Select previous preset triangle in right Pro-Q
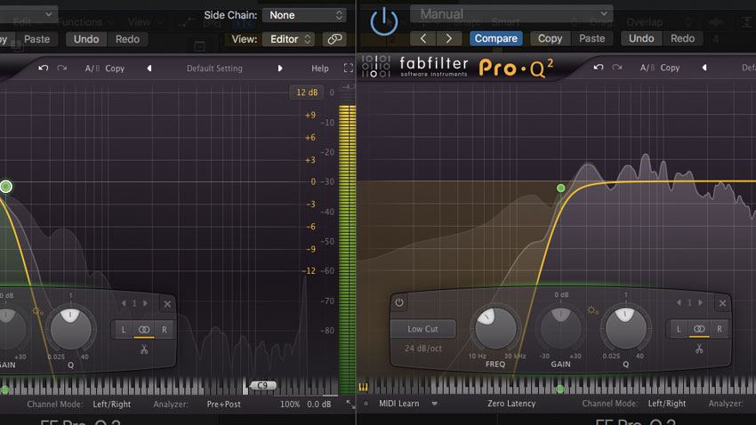The width and height of the screenshot is (756, 425). point(704,68)
